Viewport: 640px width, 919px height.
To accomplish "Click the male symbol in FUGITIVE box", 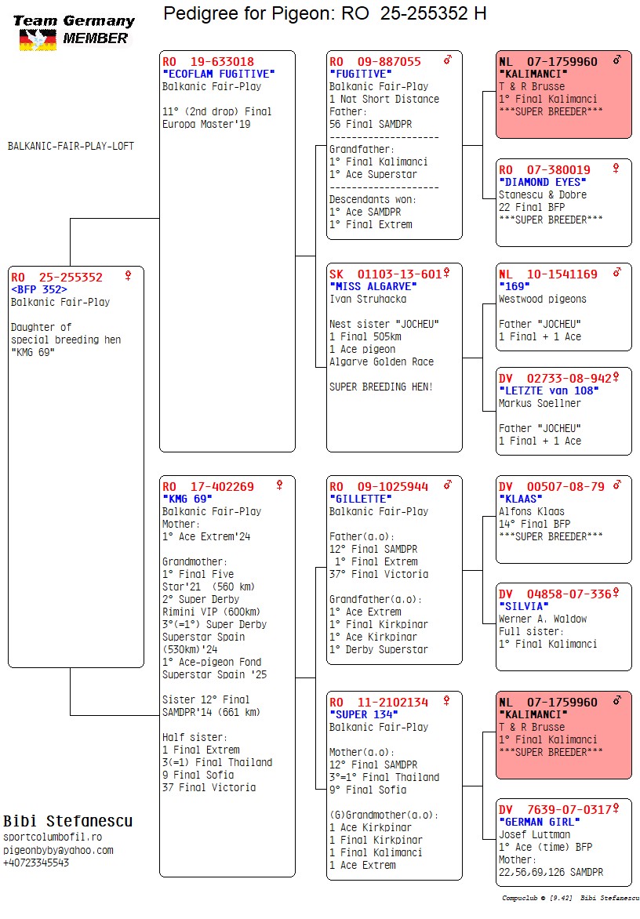I will [x=448, y=60].
